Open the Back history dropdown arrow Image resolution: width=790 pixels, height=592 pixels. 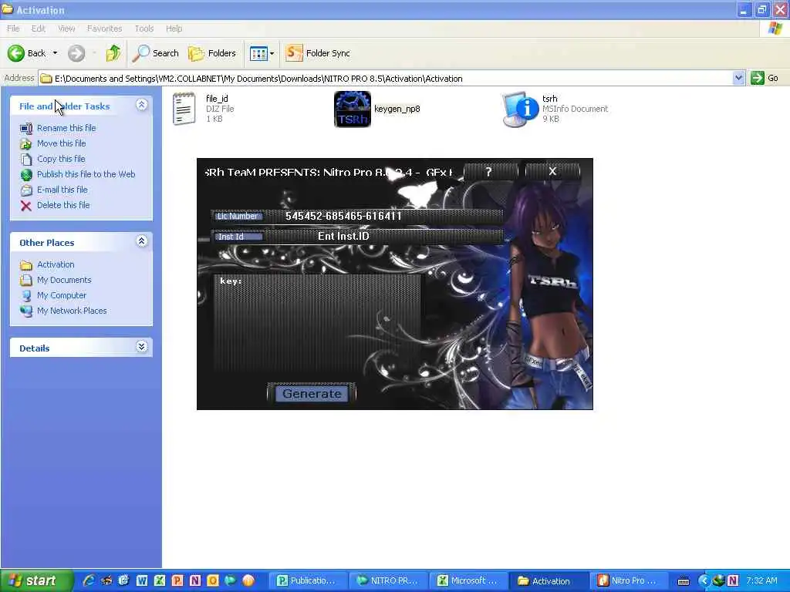(55, 53)
